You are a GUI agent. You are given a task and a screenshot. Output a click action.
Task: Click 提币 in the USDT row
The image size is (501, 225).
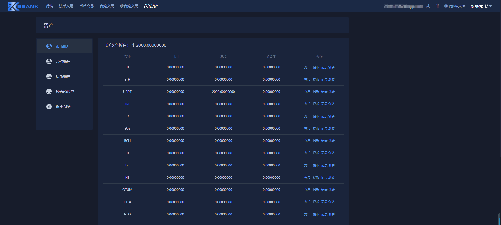pos(316,92)
